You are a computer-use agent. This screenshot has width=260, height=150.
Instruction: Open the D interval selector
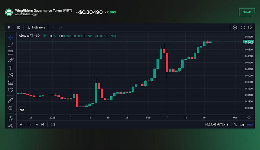click(9, 27)
